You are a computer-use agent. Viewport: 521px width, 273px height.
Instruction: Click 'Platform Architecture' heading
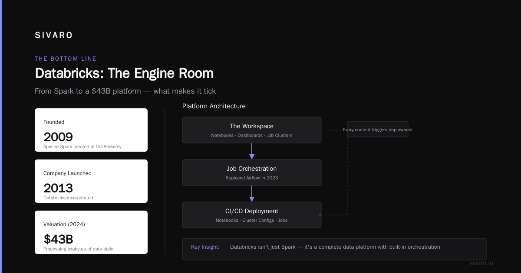(x=214, y=106)
